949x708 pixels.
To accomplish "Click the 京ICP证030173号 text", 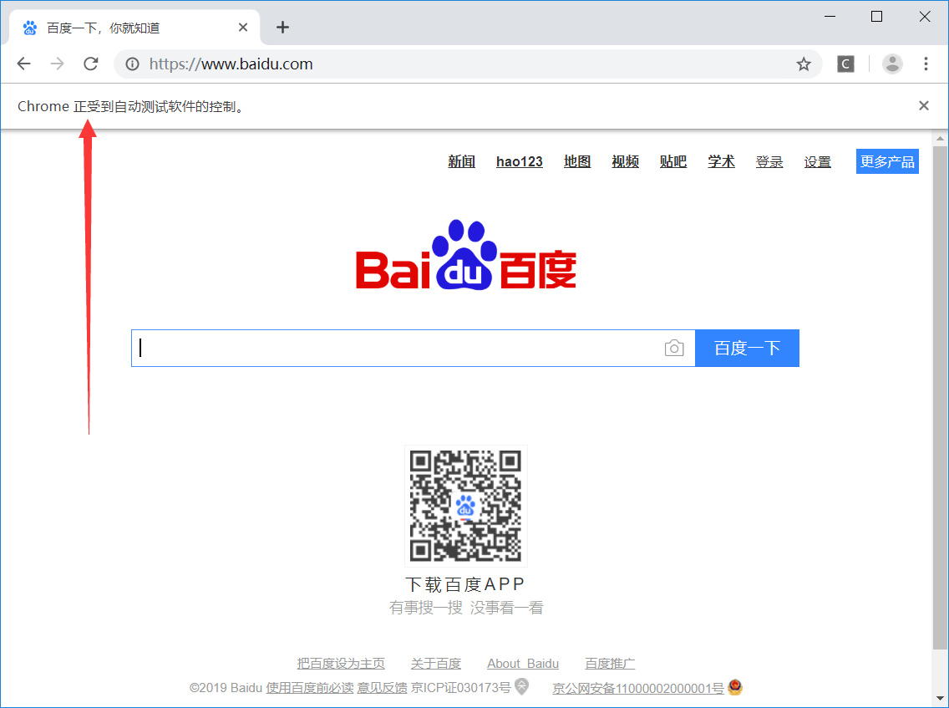I will [460, 688].
